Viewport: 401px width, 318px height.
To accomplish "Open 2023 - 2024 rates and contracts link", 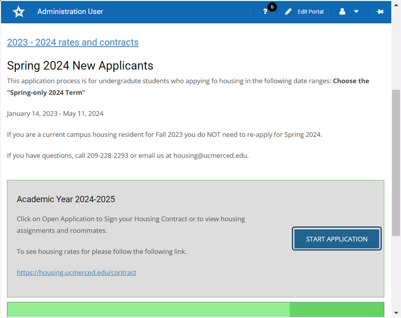I will [x=73, y=42].
